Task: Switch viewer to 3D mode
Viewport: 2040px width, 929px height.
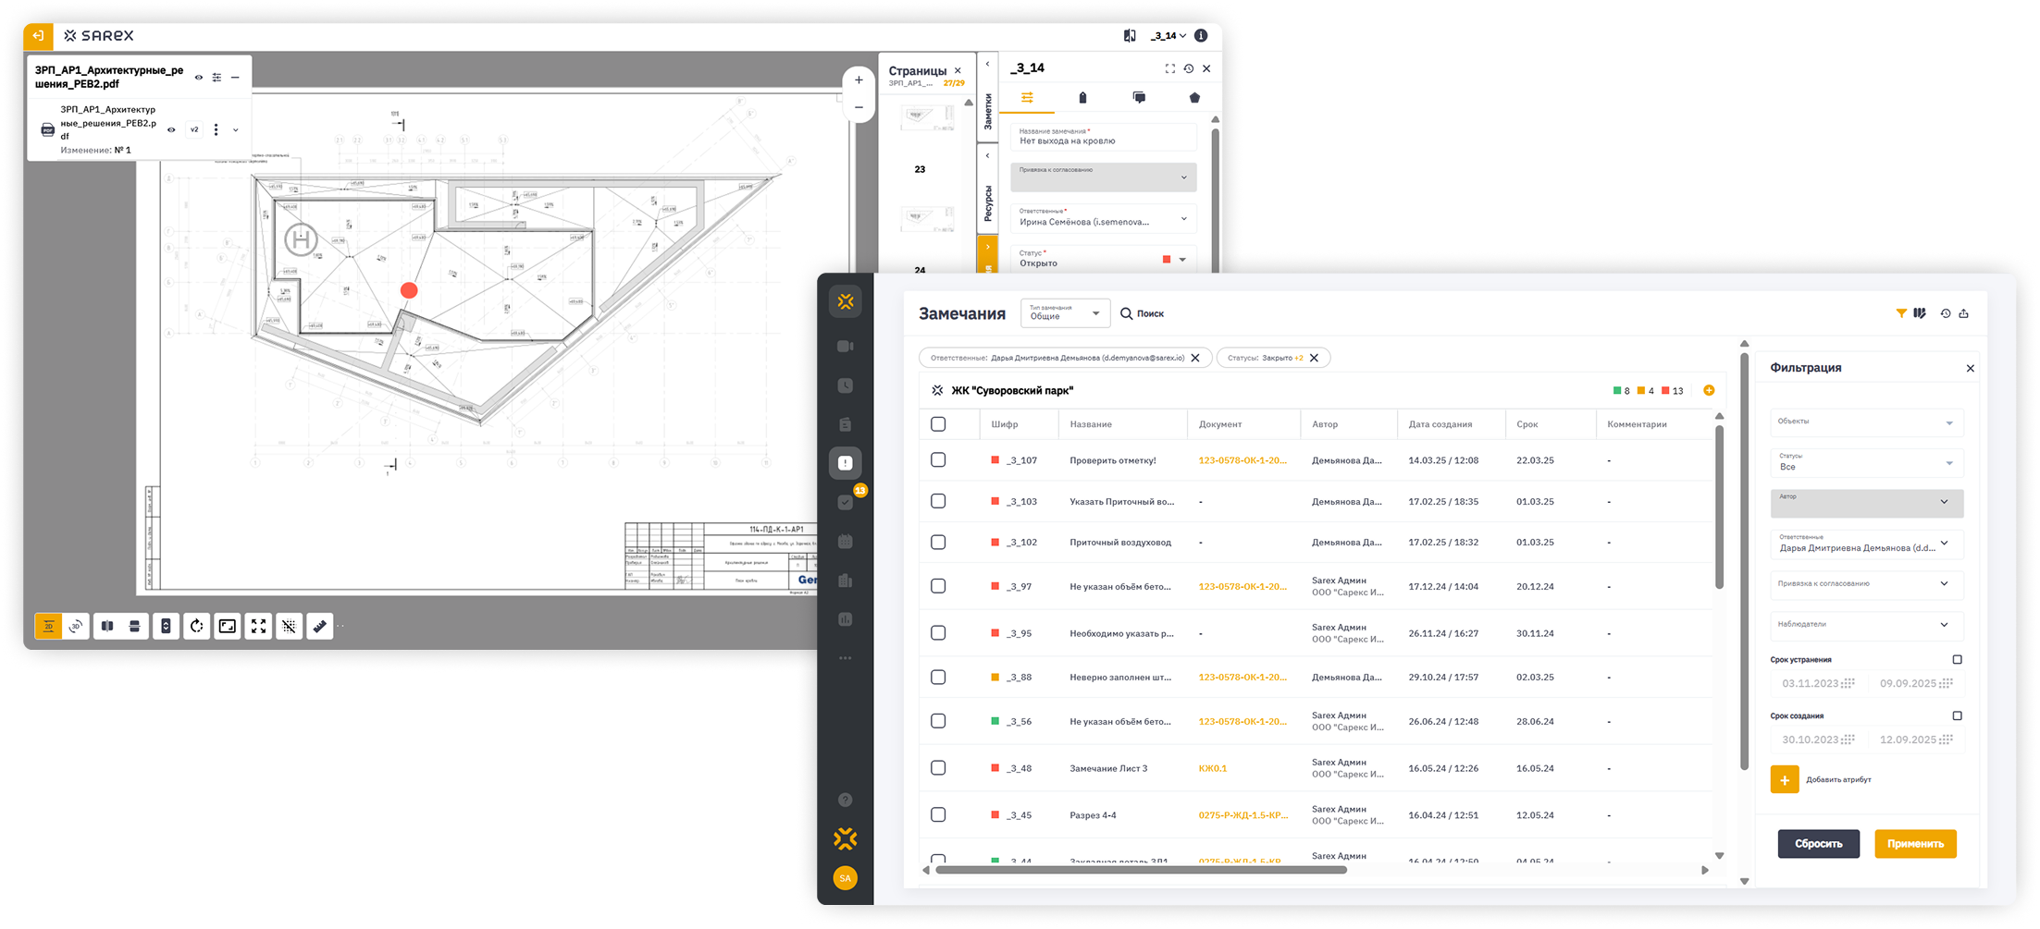Action: pos(77,627)
